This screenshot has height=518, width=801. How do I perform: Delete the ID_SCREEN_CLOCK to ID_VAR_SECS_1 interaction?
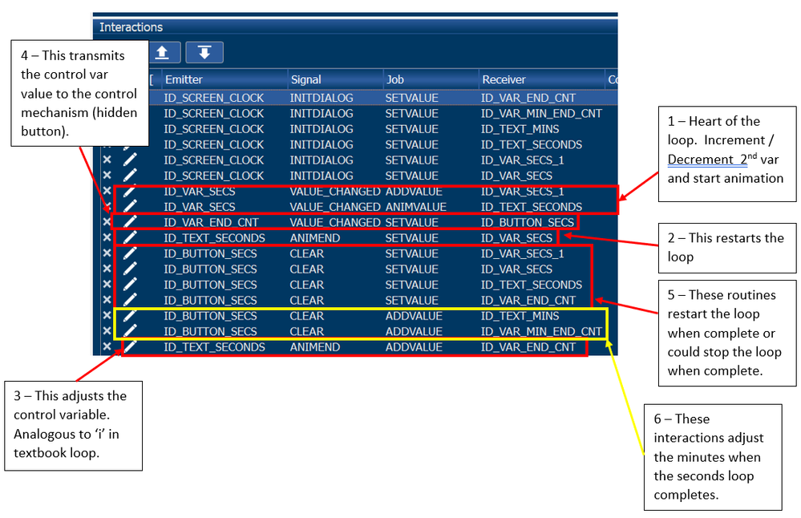tap(107, 160)
